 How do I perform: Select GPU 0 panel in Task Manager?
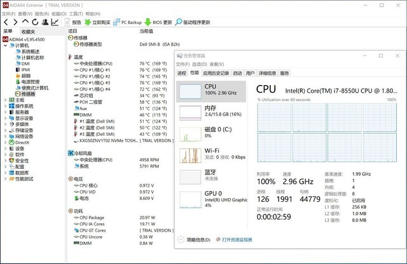point(211,199)
